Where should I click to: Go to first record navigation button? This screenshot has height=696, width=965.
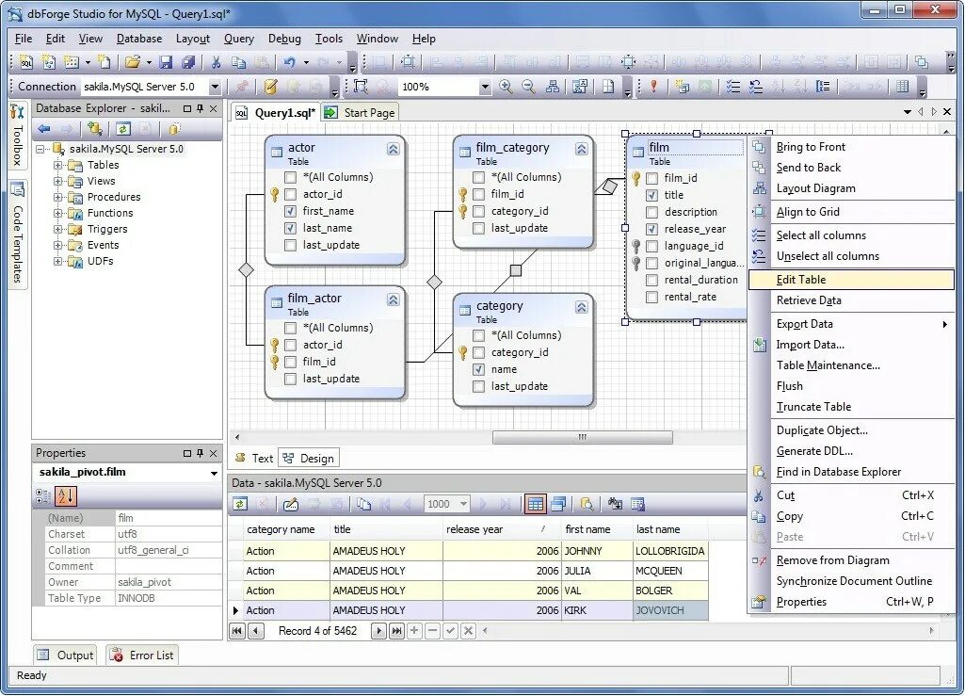tap(237, 631)
